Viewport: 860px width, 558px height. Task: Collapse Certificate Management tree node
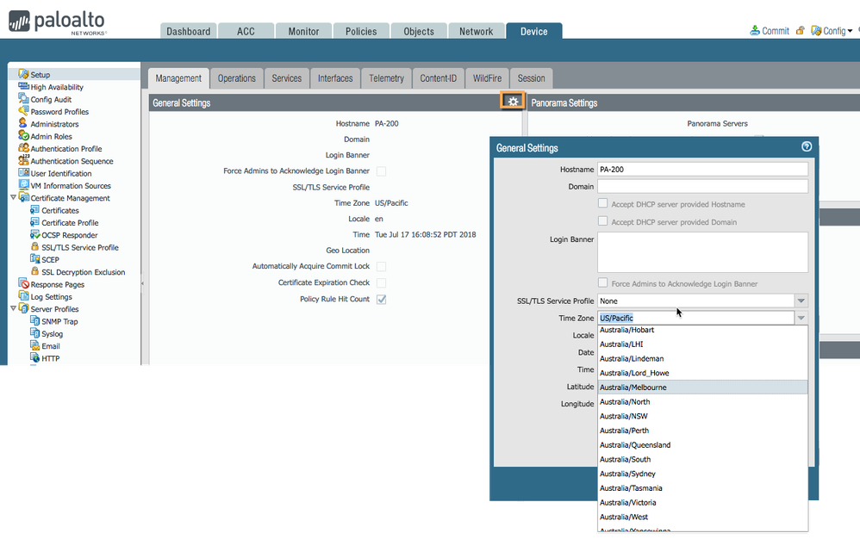[13, 197]
